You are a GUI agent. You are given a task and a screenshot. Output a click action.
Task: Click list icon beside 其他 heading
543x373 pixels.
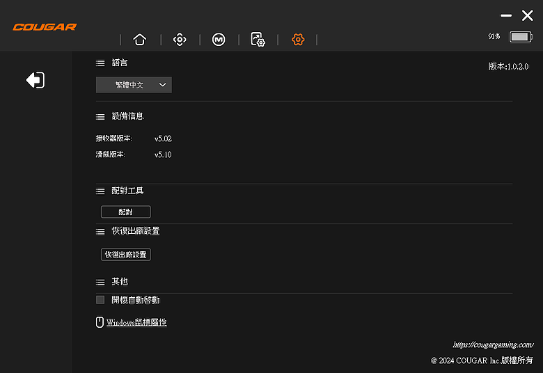coord(100,283)
